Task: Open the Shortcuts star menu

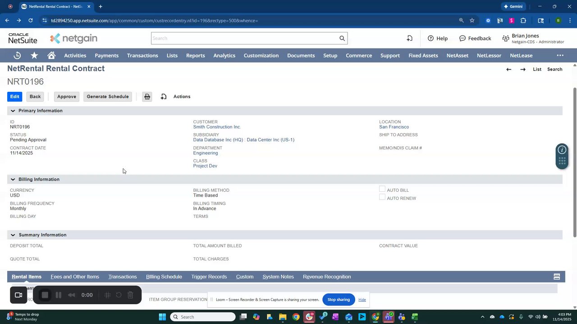Action: tap(34, 55)
